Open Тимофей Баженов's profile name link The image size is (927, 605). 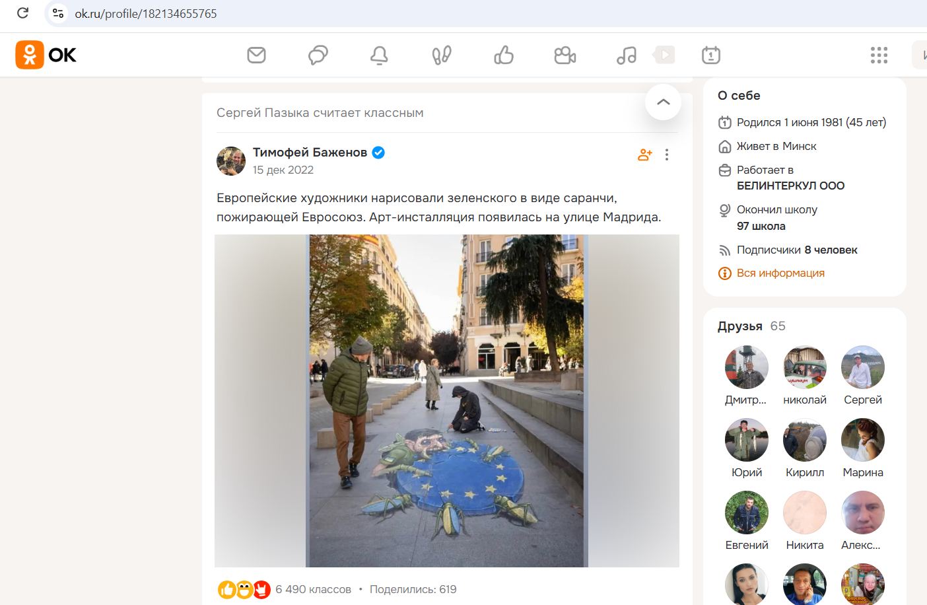tap(310, 153)
